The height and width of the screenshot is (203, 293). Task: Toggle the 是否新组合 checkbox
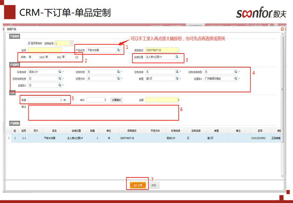(29, 43)
